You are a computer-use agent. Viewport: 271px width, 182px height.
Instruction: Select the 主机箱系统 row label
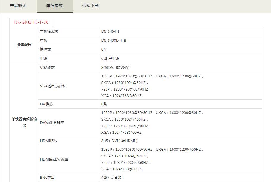49,32
